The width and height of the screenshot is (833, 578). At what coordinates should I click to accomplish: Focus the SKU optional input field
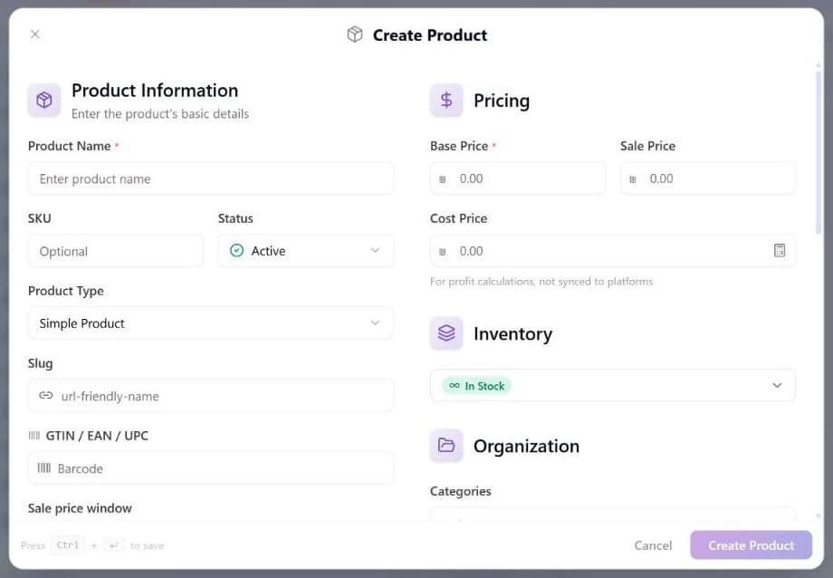(116, 250)
